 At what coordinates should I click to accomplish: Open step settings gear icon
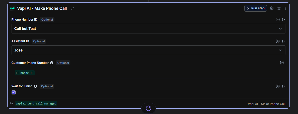272,8
